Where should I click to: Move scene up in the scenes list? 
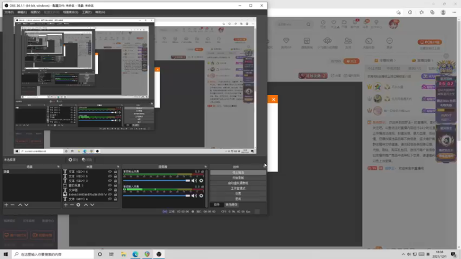tap(20, 205)
